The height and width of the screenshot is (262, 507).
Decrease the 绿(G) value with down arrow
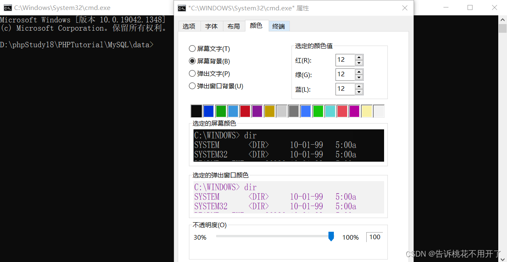tap(359, 78)
